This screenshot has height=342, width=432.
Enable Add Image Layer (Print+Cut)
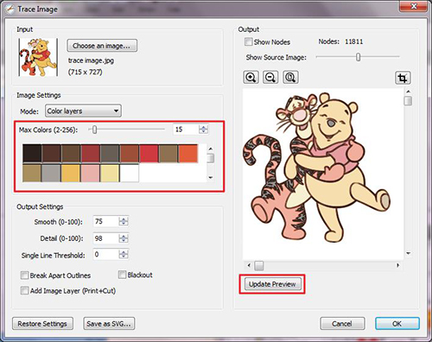24,290
